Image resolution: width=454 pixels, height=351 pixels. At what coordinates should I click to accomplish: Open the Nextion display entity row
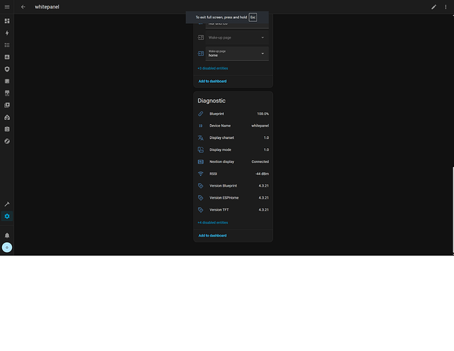(x=233, y=161)
